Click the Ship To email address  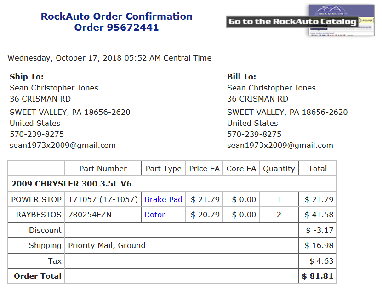(63, 145)
